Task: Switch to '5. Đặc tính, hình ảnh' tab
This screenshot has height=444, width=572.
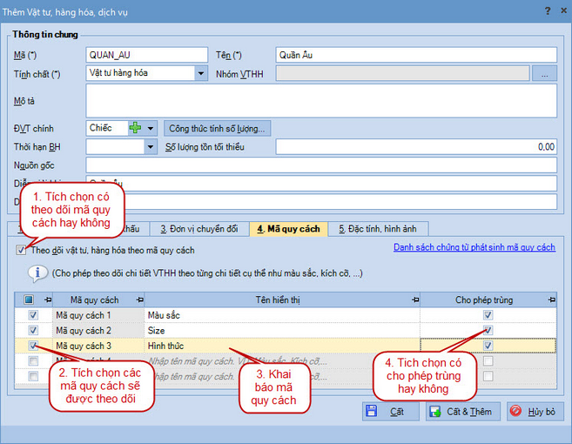Action: [x=378, y=229]
